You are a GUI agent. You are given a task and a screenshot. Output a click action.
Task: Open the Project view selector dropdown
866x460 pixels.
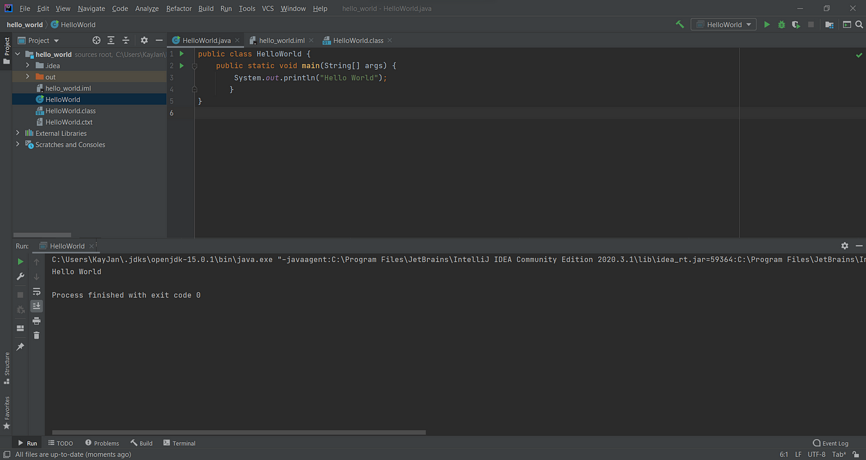[x=38, y=40]
